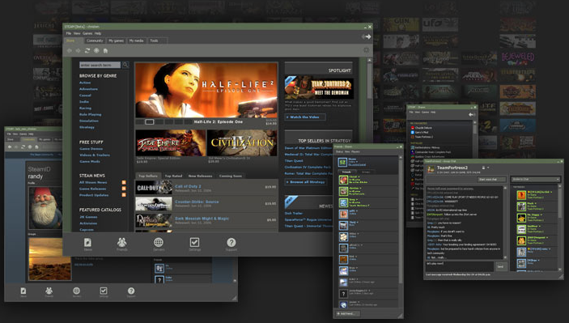Image resolution: width=569 pixels, height=323 pixels.
Task: Click the Watch the Video button
Action: 305,117
